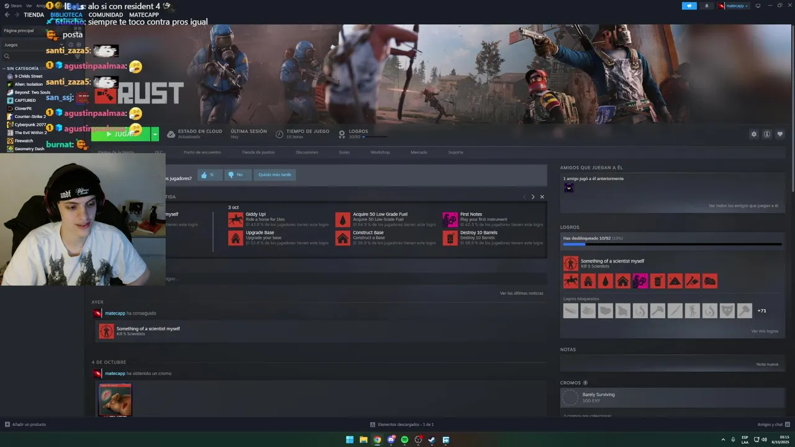Open Google Chrome from the taskbar

[x=377, y=440]
